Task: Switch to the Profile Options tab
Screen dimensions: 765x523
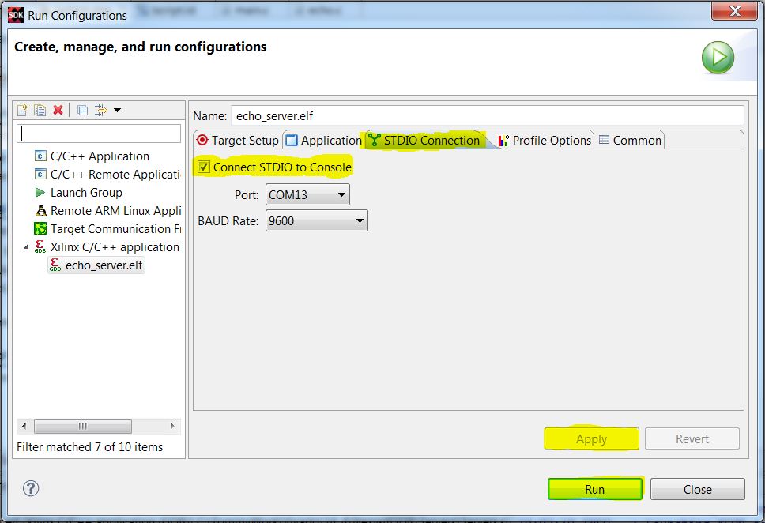Action: [545, 141]
